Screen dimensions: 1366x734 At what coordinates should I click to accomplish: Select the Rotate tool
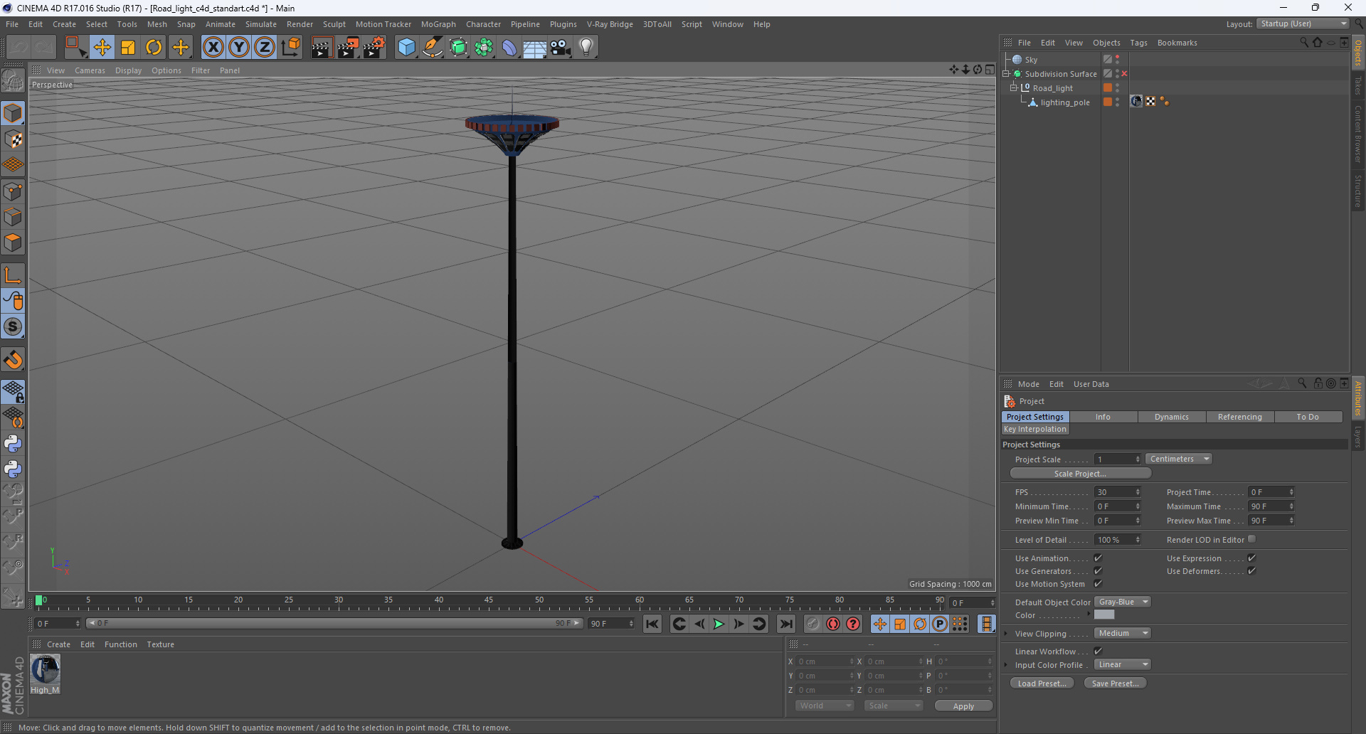click(x=154, y=48)
